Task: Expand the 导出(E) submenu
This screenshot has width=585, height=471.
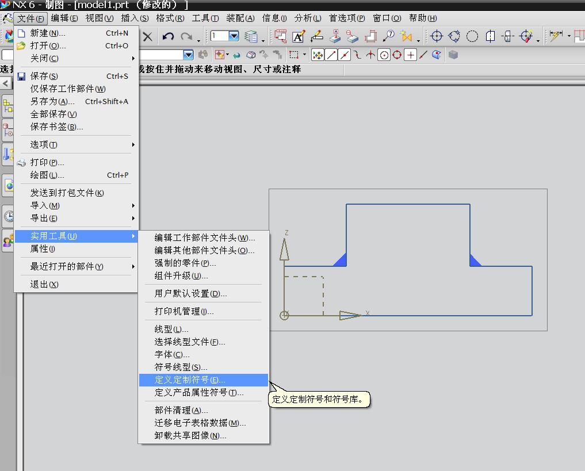Action: pos(76,218)
